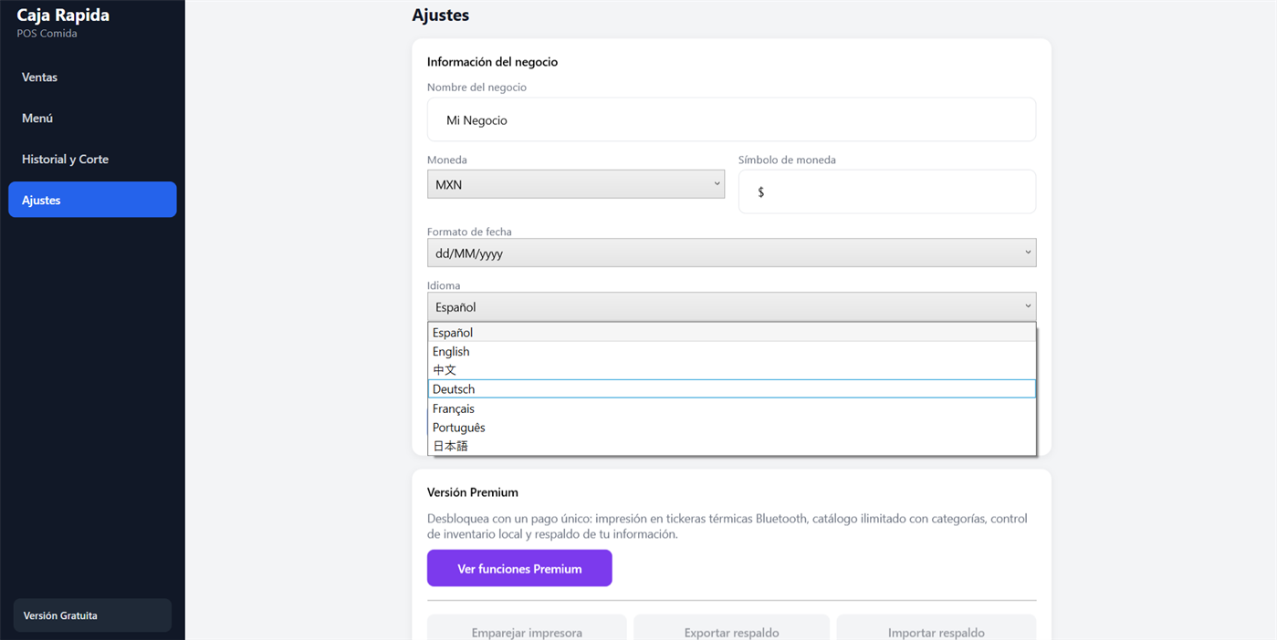Select Français as the language
The height and width of the screenshot is (640, 1277).
[732, 408]
